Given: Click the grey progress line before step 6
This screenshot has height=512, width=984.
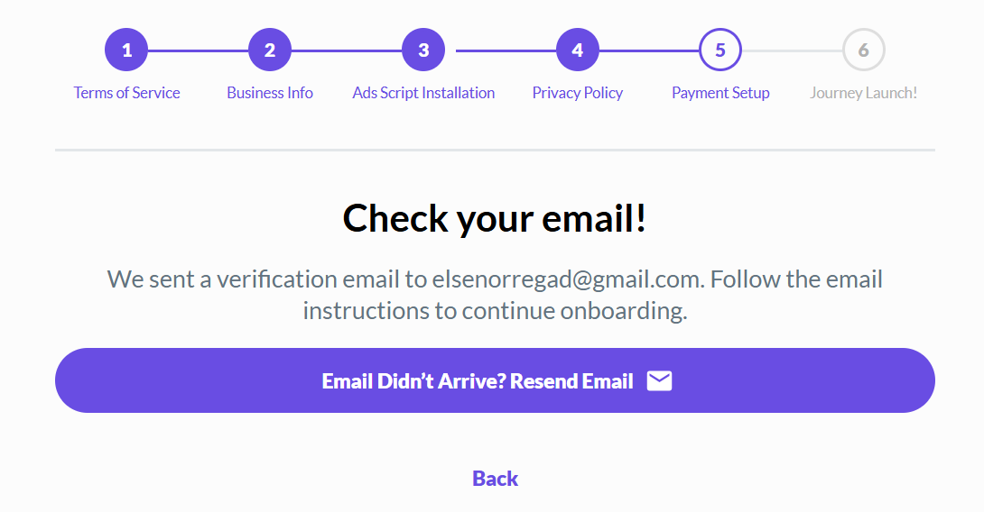Looking at the screenshot, I should click(x=792, y=51).
